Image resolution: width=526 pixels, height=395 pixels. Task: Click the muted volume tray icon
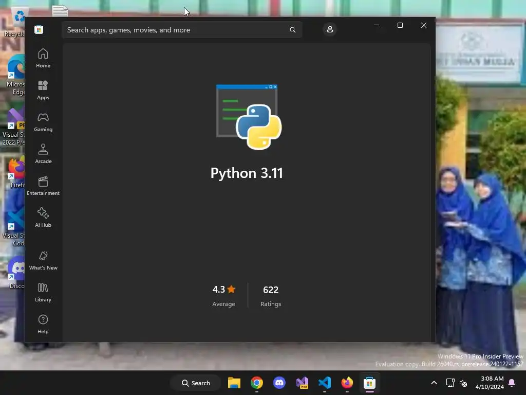[463, 383]
